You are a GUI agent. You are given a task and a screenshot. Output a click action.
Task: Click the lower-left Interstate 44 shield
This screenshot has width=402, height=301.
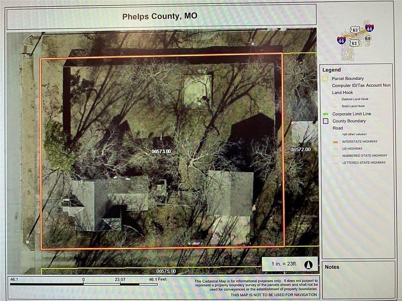coord(341,40)
